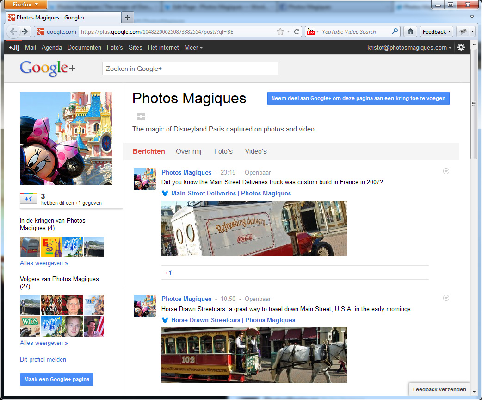The height and width of the screenshot is (400, 482).
Task: Toggle +1 on the Main Street Deliveries post
Action: coord(168,273)
